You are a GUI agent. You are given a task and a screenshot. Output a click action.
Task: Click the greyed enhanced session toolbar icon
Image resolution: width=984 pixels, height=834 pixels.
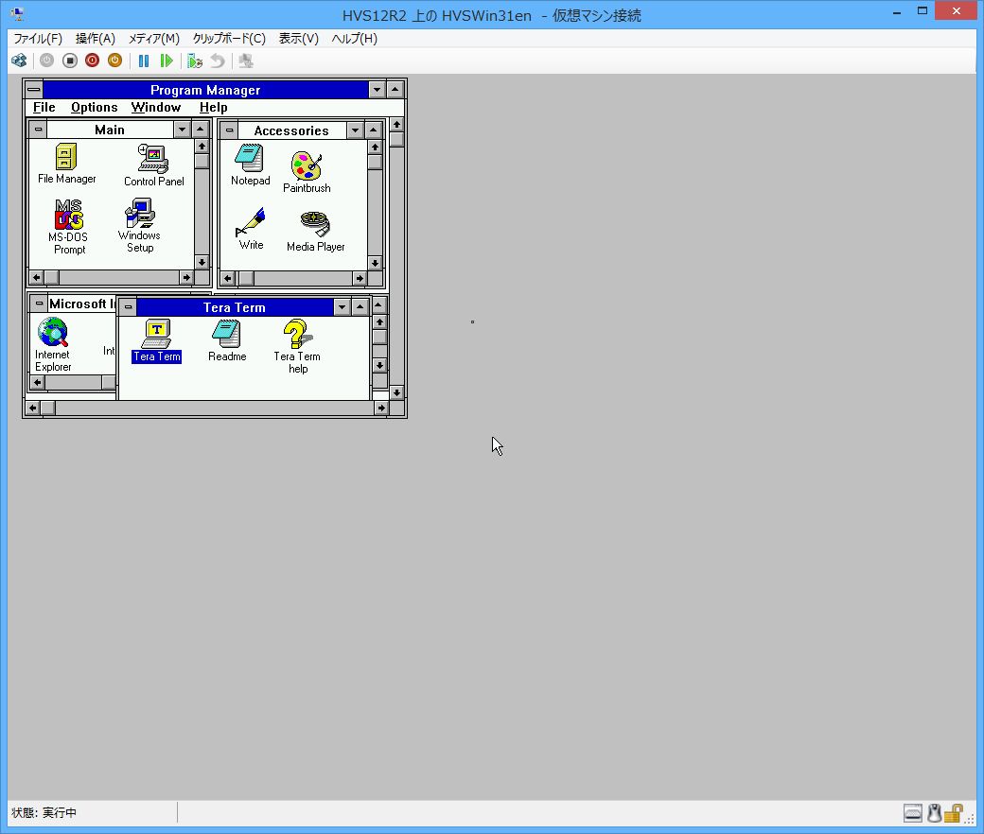246,61
